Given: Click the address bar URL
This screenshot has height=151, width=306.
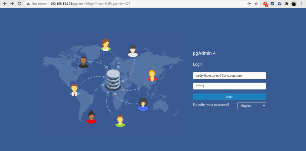Looking at the screenshot, I should [90, 4].
